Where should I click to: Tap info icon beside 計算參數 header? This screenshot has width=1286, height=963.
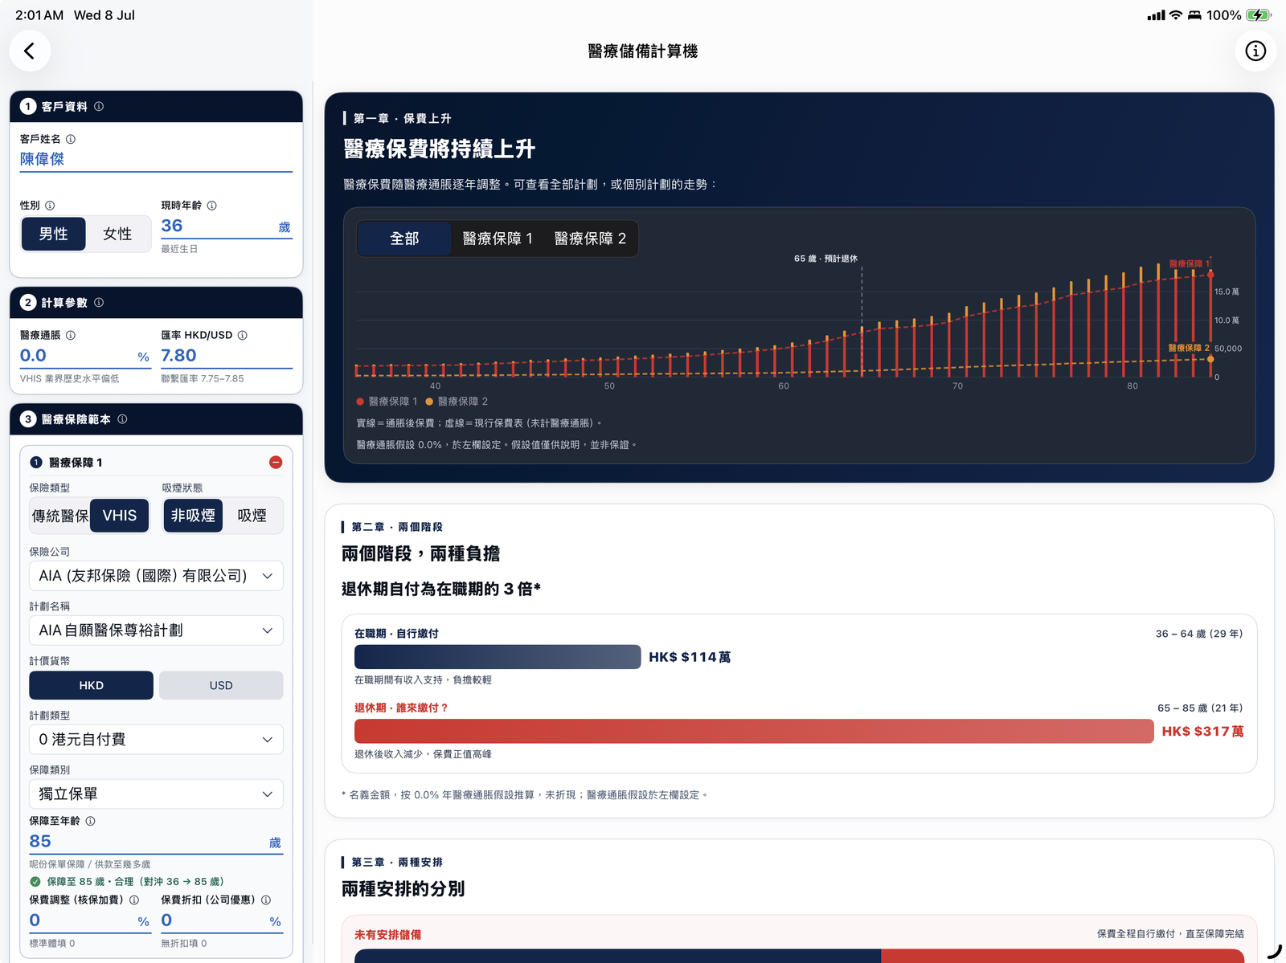click(x=99, y=303)
